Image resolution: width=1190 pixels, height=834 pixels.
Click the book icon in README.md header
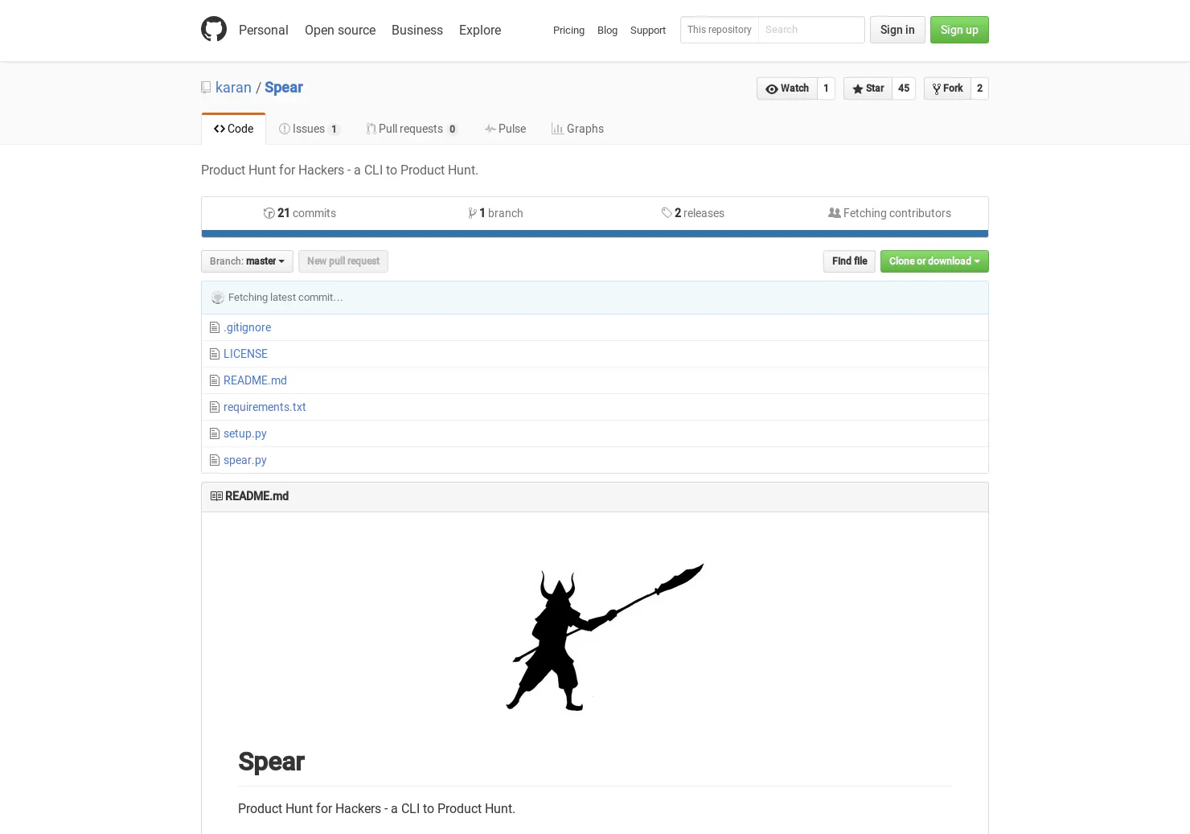(216, 496)
